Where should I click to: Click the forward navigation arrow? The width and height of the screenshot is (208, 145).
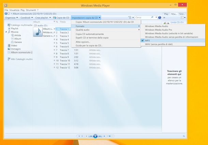(x=9, y=14)
